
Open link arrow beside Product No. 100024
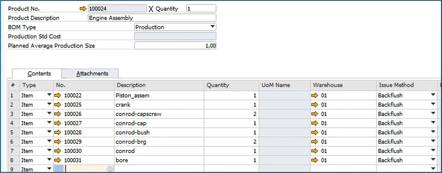83,9
